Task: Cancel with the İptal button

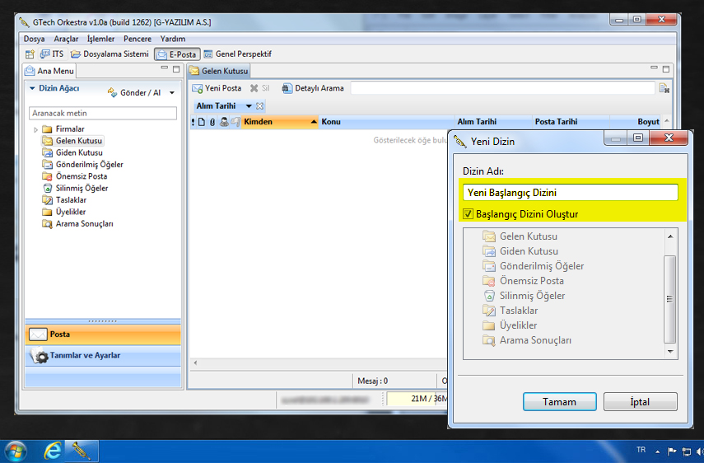Action: pos(640,402)
